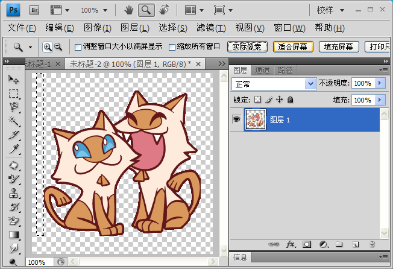
Task: Open the 图层(L) menu
Action: (135, 28)
